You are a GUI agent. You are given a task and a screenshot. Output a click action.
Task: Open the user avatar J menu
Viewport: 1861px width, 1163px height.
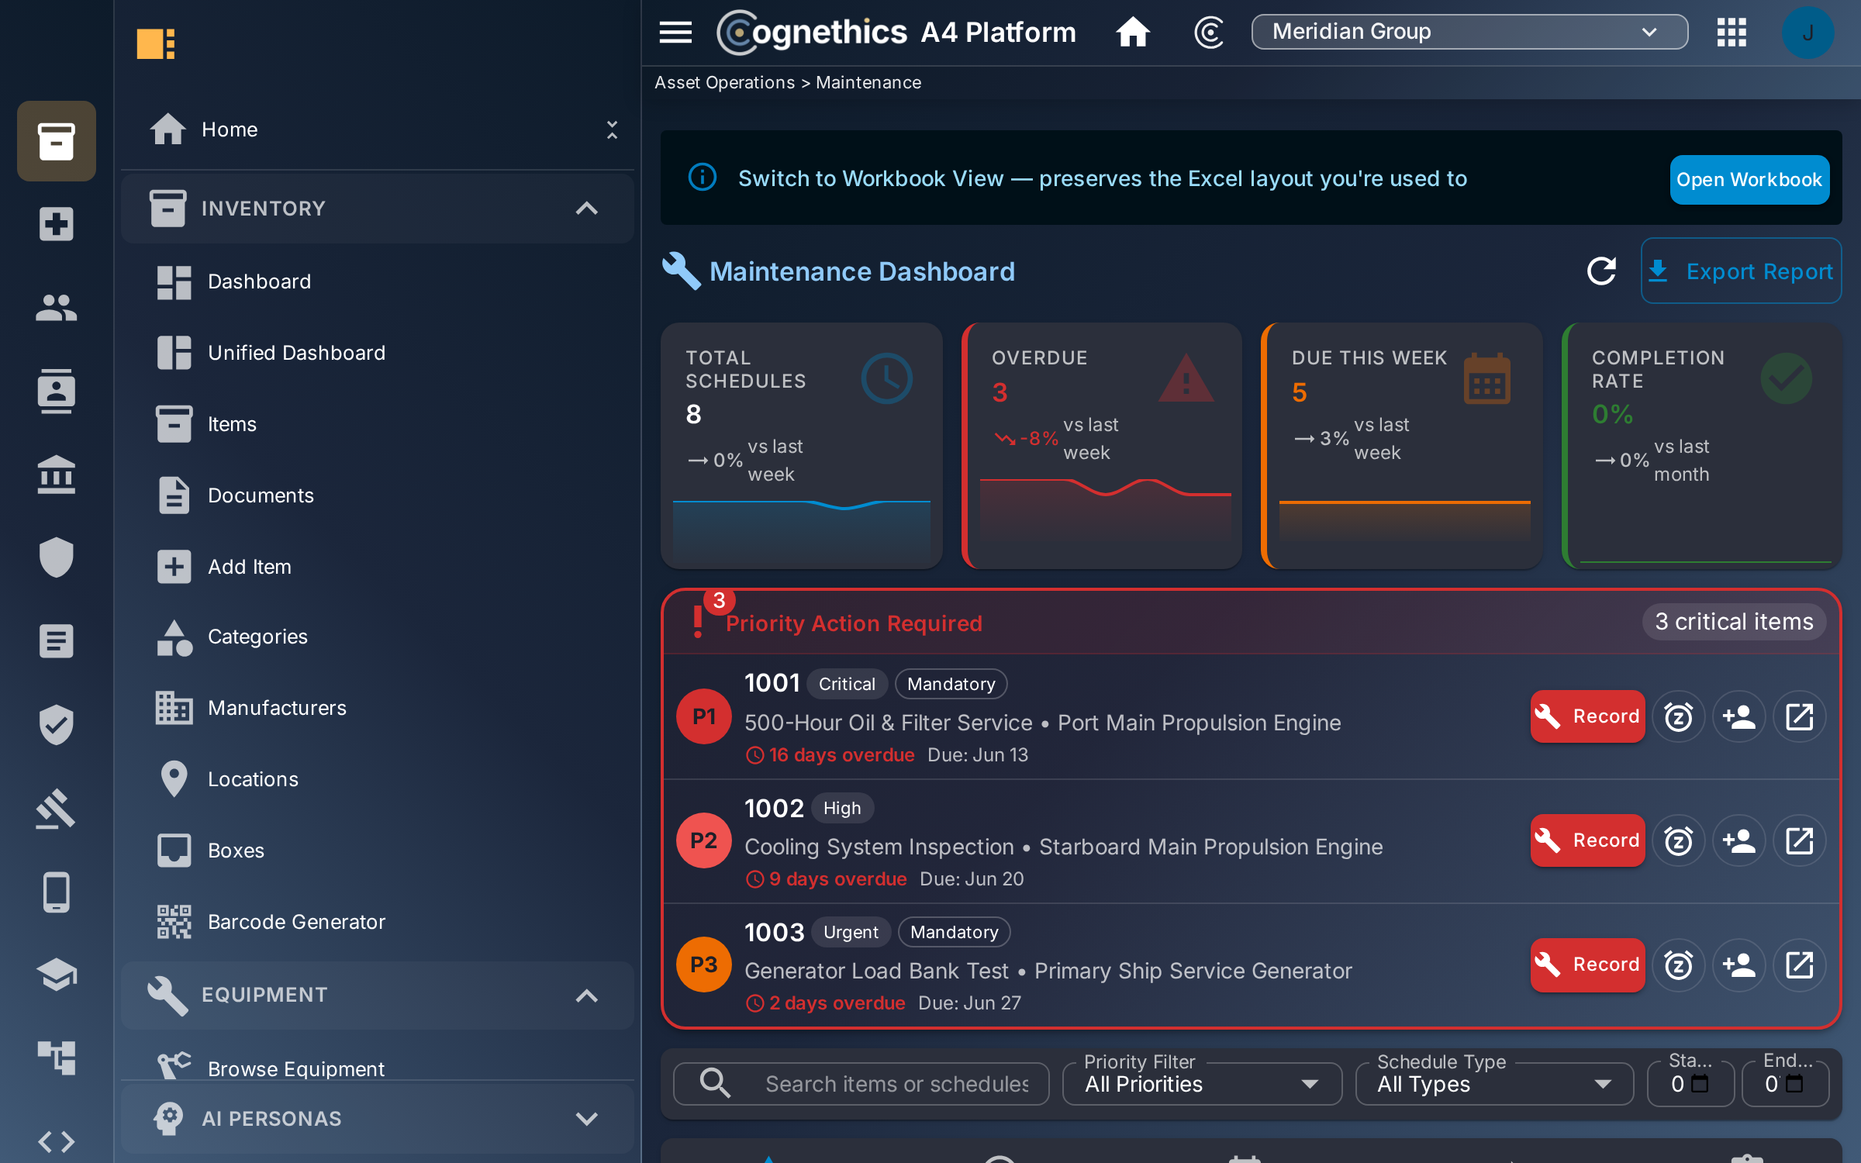1807,33
